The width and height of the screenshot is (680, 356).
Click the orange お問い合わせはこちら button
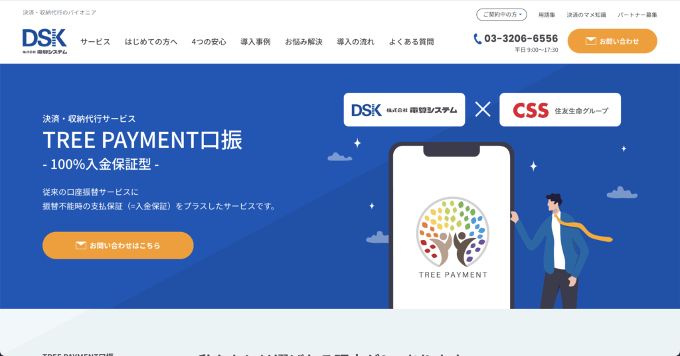point(118,245)
